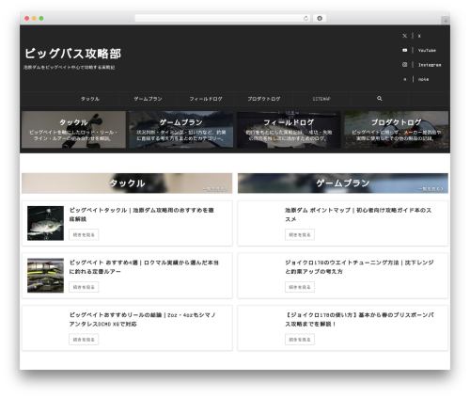The width and height of the screenshot is (470, 398).
Task: Open article ジョイクロ178のウエイトチューニング方法
Action: (x=359, y=267)
